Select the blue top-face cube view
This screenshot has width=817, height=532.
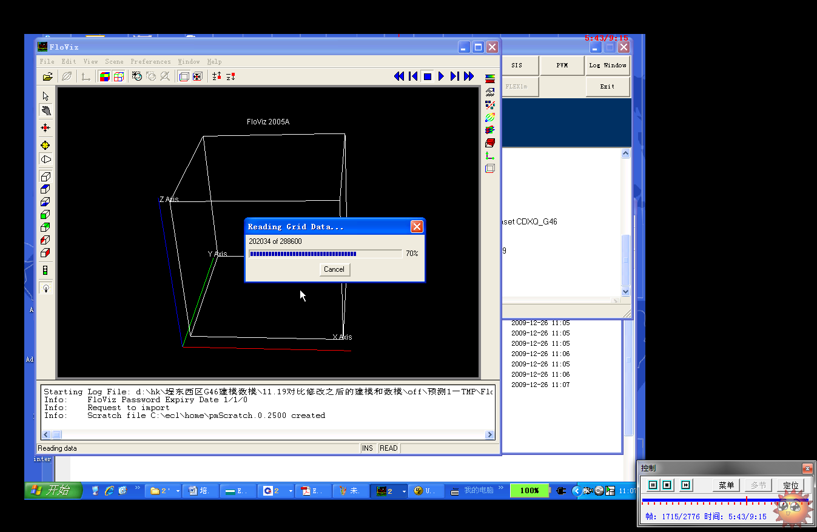point(45,189)
